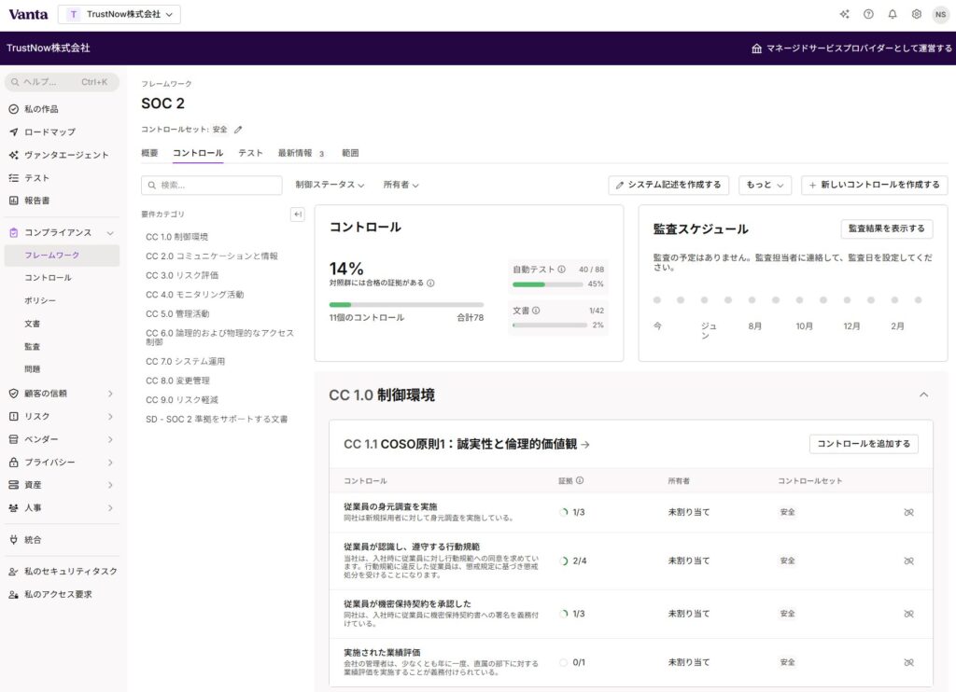Open settings gear icon in header

click(x=917, y=14)
